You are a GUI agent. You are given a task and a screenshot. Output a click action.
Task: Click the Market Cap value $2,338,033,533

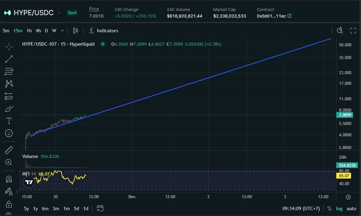[x=230, y=16]
